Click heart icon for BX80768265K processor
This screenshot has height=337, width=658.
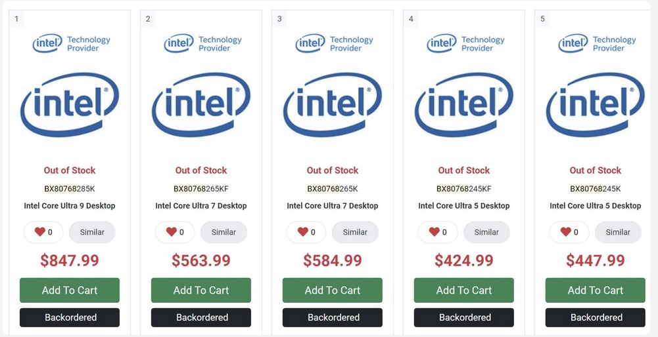pos(304,232)
